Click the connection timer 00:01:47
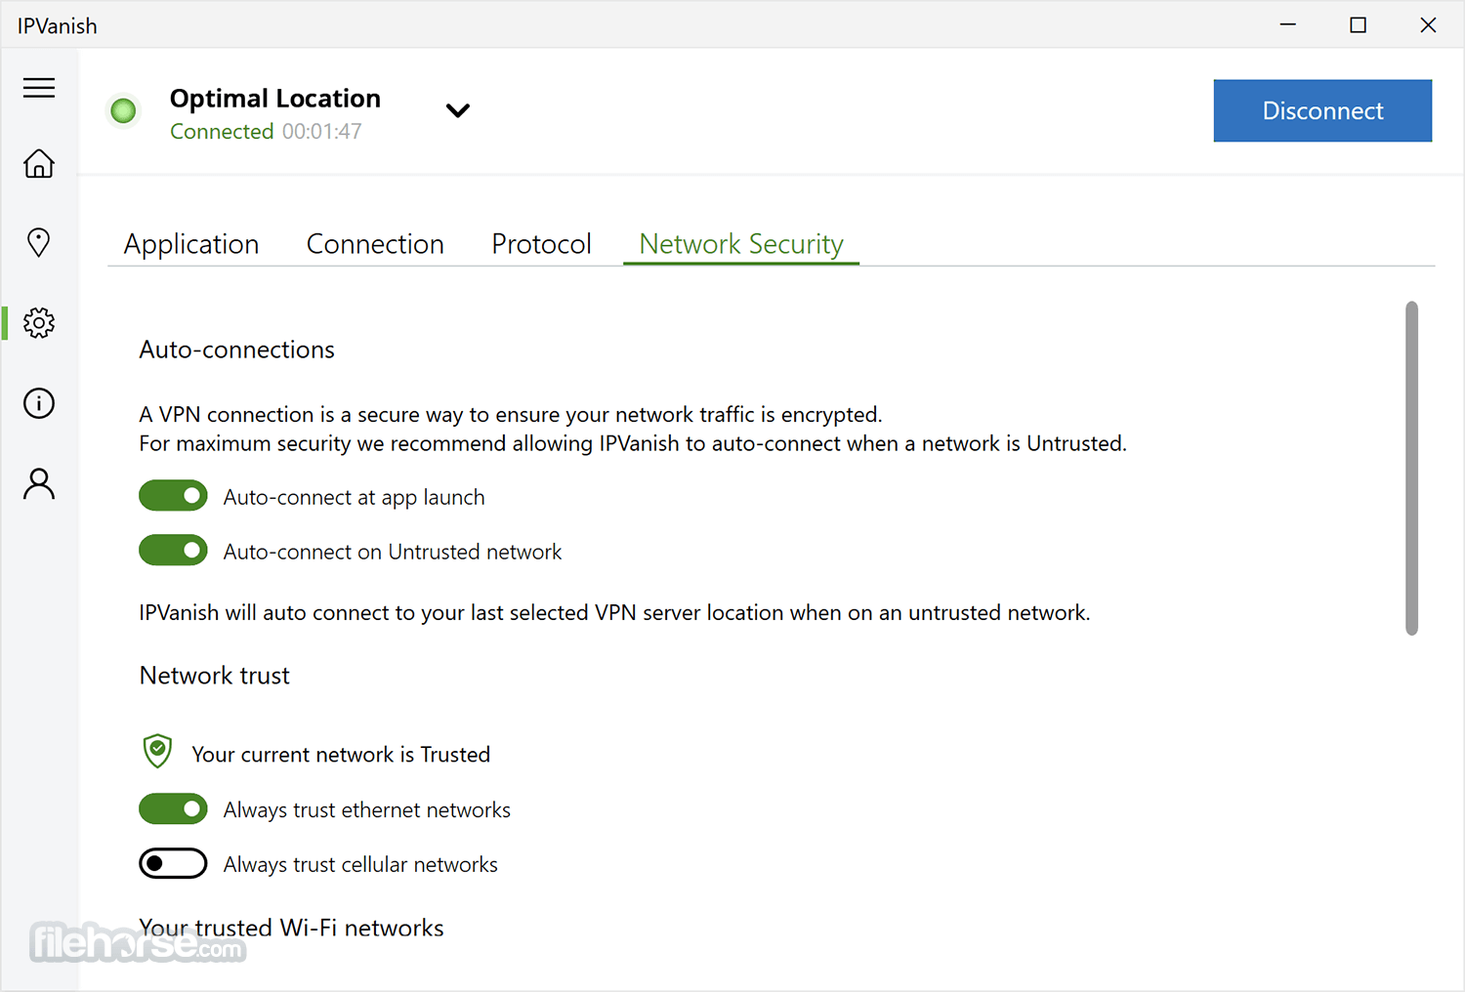The image size is (1465, 992). [x=322, y=132]
